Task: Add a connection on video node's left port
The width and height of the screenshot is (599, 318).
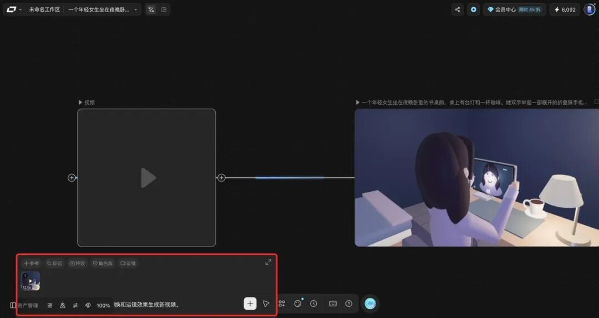Action: click(x=72, y=178)
